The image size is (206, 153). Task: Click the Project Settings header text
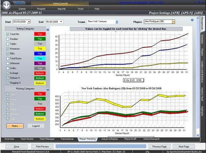[x=176, y=13]
